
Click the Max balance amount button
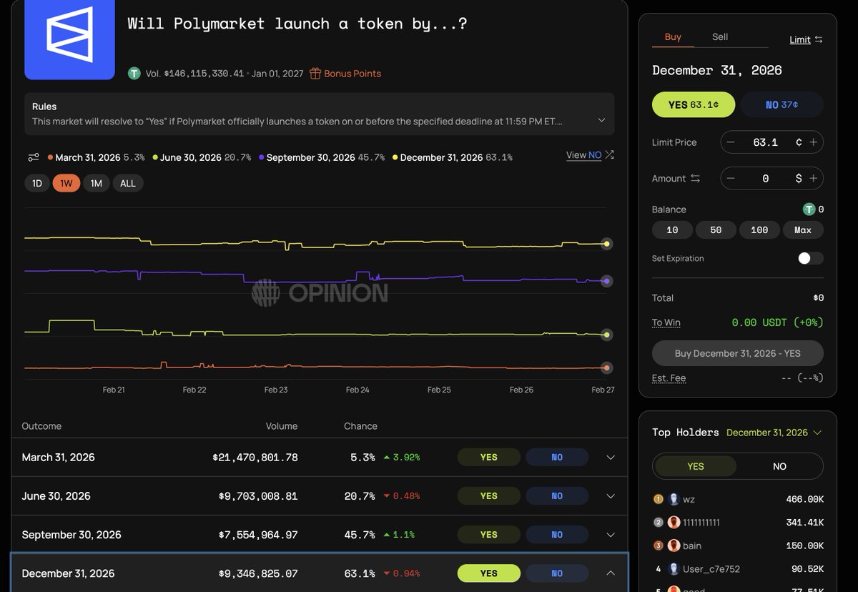point(802,230)
